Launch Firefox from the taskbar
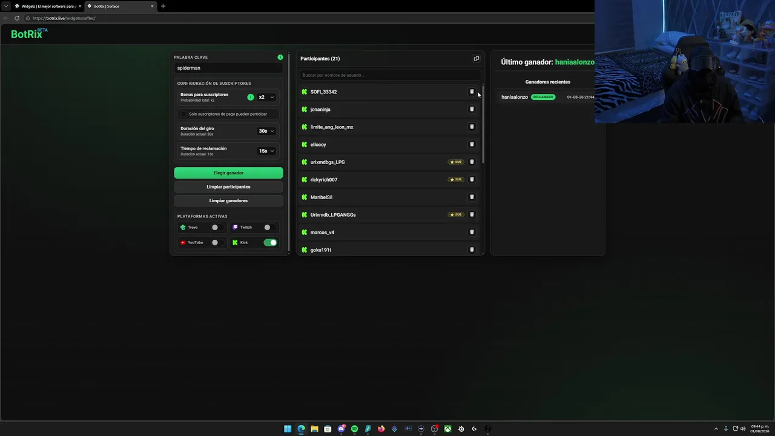775x436 pixels. point(381,429)
